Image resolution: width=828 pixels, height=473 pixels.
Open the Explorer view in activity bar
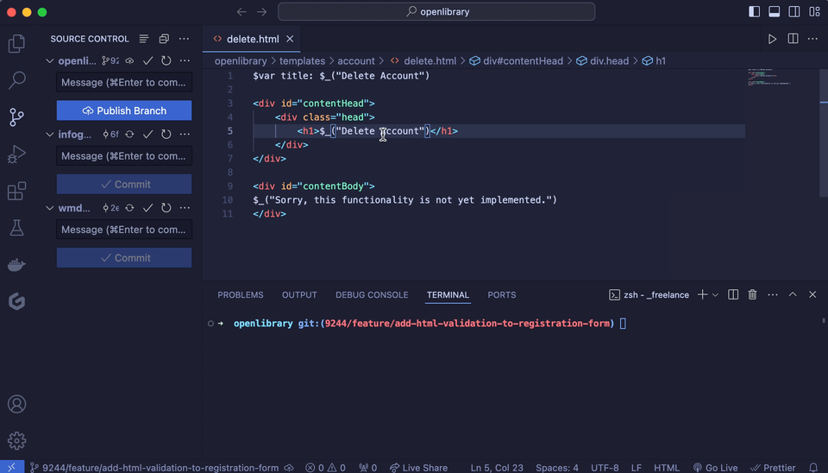(16, 43)
